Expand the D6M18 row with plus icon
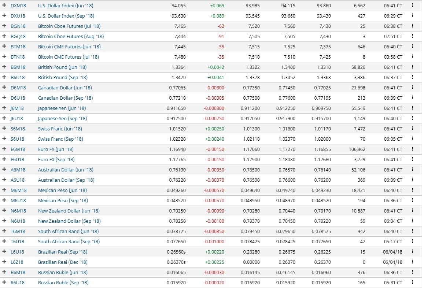 pyautogui.click(x=4, y=87)
